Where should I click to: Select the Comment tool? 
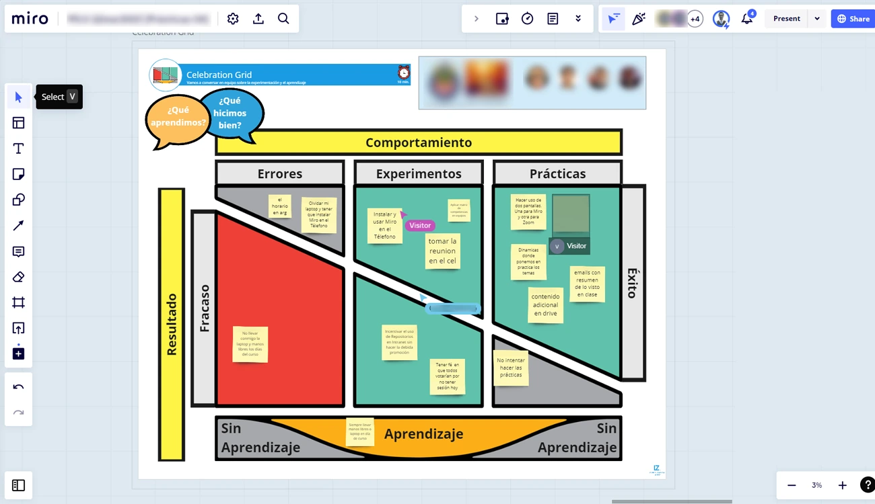tap(18, 252)
